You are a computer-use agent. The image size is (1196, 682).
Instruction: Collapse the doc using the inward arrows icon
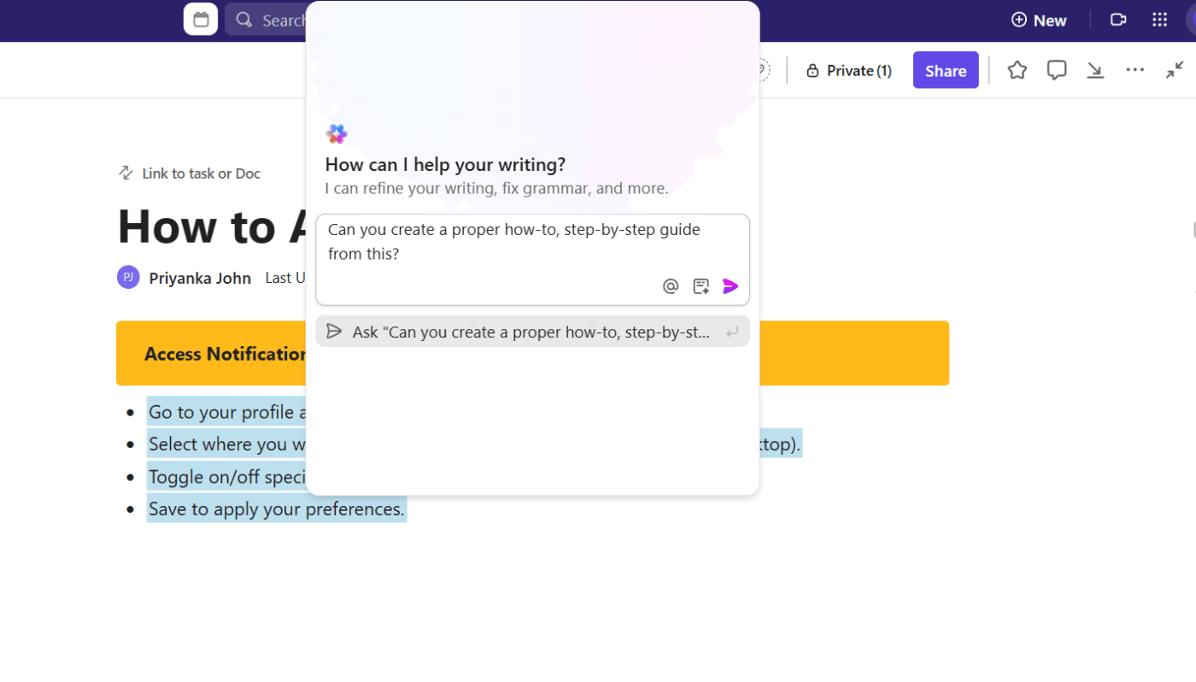point(1175,70)
